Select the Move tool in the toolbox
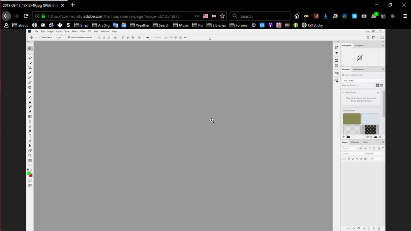 30,49
